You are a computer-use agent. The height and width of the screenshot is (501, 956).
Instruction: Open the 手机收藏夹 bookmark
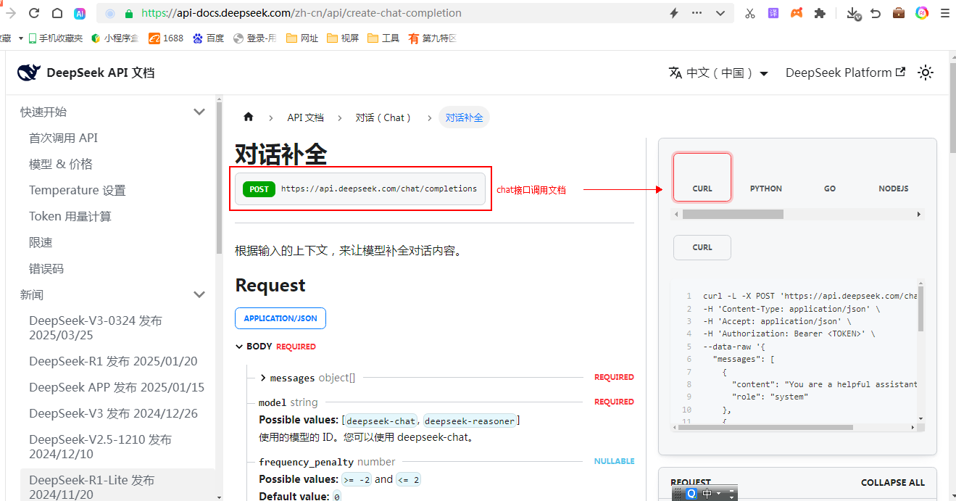(x=56, y=38)
